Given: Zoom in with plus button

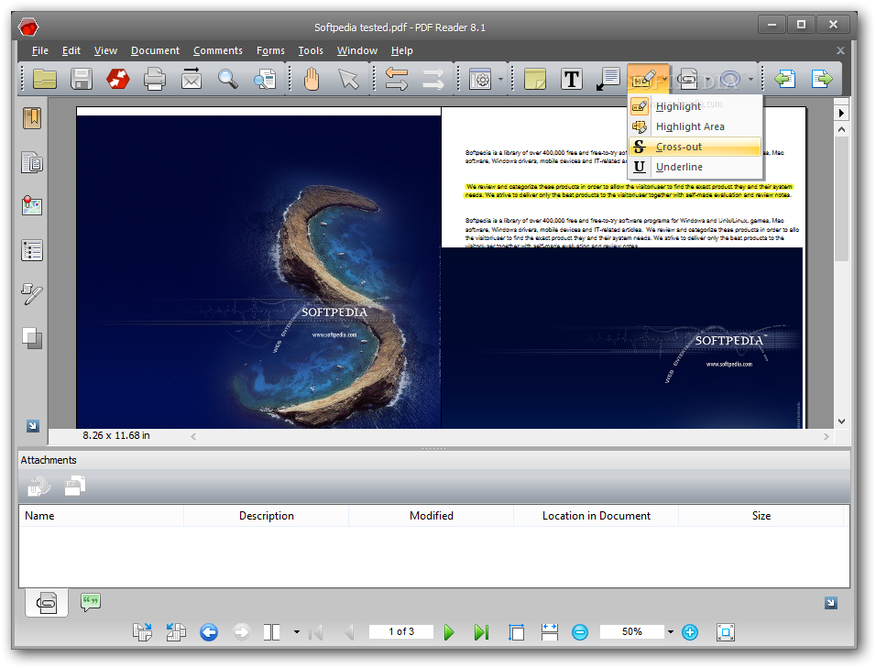Looking at the screenshot, I should 690,632.
